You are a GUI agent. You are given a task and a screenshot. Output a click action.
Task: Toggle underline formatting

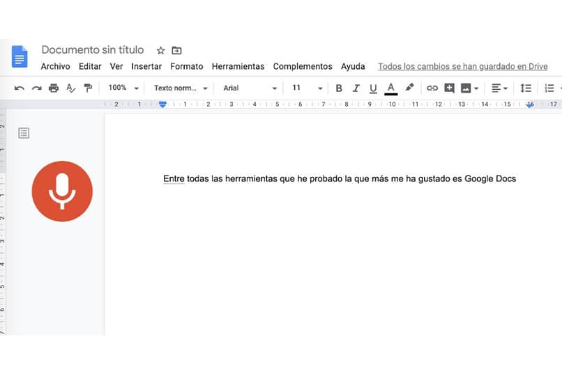click(373, 88)
